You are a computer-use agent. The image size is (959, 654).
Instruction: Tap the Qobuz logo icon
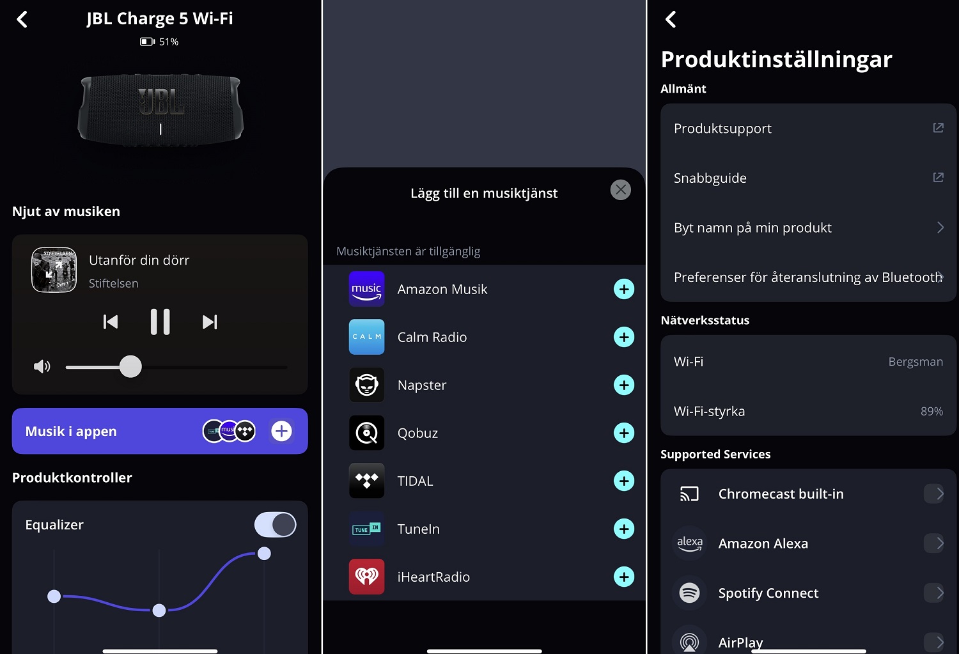tap(367, 433)
